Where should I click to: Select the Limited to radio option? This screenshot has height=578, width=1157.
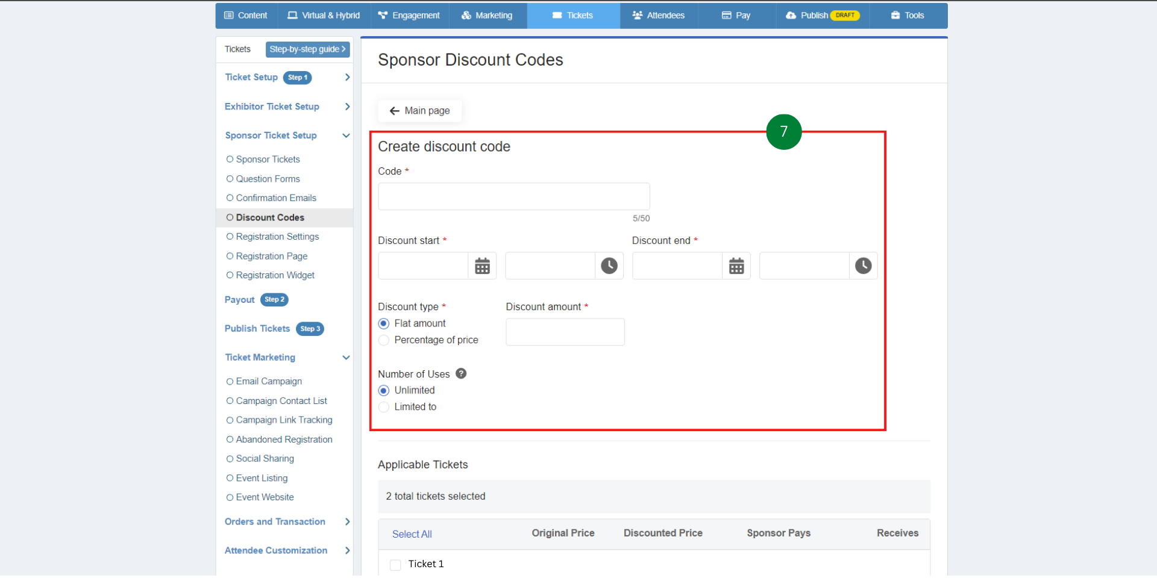(384, 408)
